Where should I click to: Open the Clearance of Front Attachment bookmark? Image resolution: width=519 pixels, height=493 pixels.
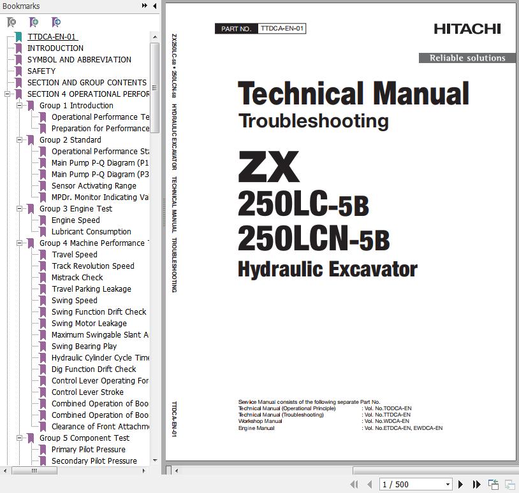pos(100,427)
